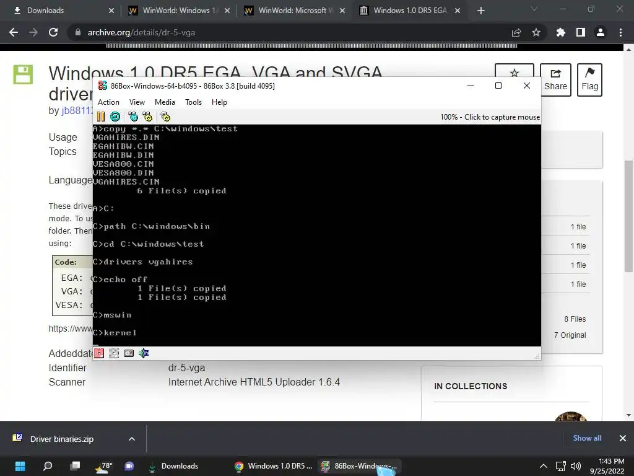Open the Teams chat taskbar icon
This screenshot has width=634, height=476.
[129, 466]
